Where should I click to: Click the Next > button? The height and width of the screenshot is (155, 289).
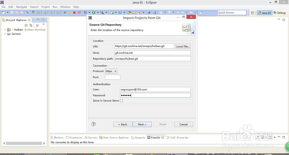coord(142,124)
